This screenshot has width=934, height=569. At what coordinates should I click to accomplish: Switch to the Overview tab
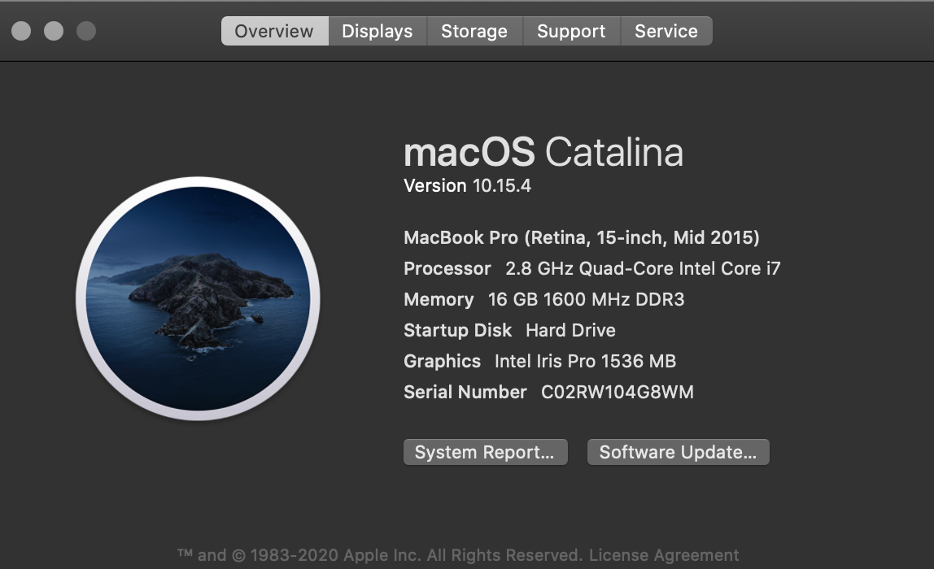[274, 31]
